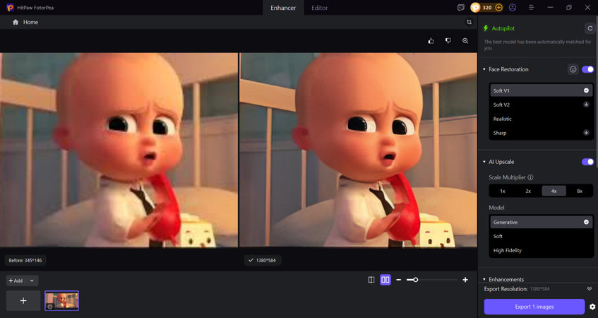
Task: Collapse the Face Restoration section
Action: point(484,69)
